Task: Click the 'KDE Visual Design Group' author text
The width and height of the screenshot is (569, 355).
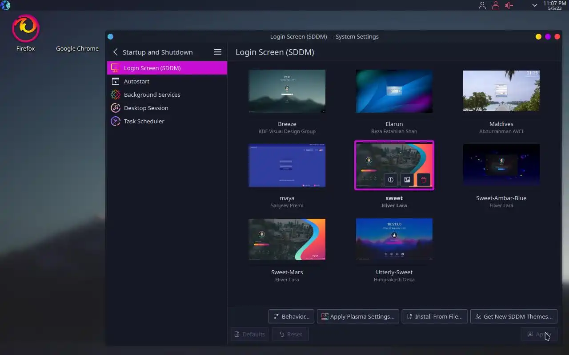Action: 287,131
